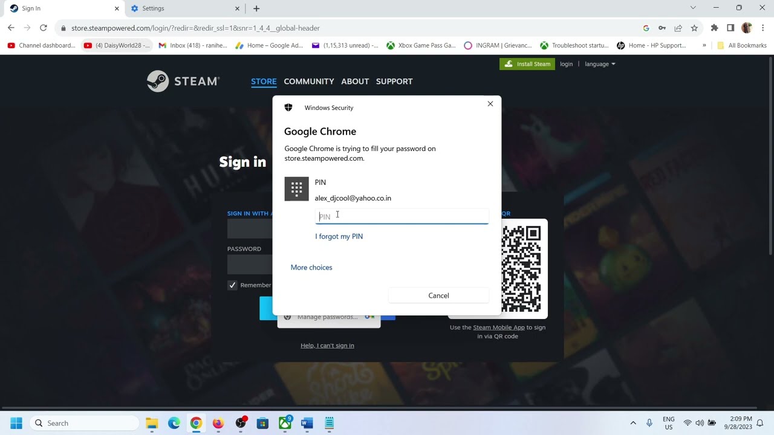Share this page using the share icon
The image size is (774, 435).
[678, 28]
